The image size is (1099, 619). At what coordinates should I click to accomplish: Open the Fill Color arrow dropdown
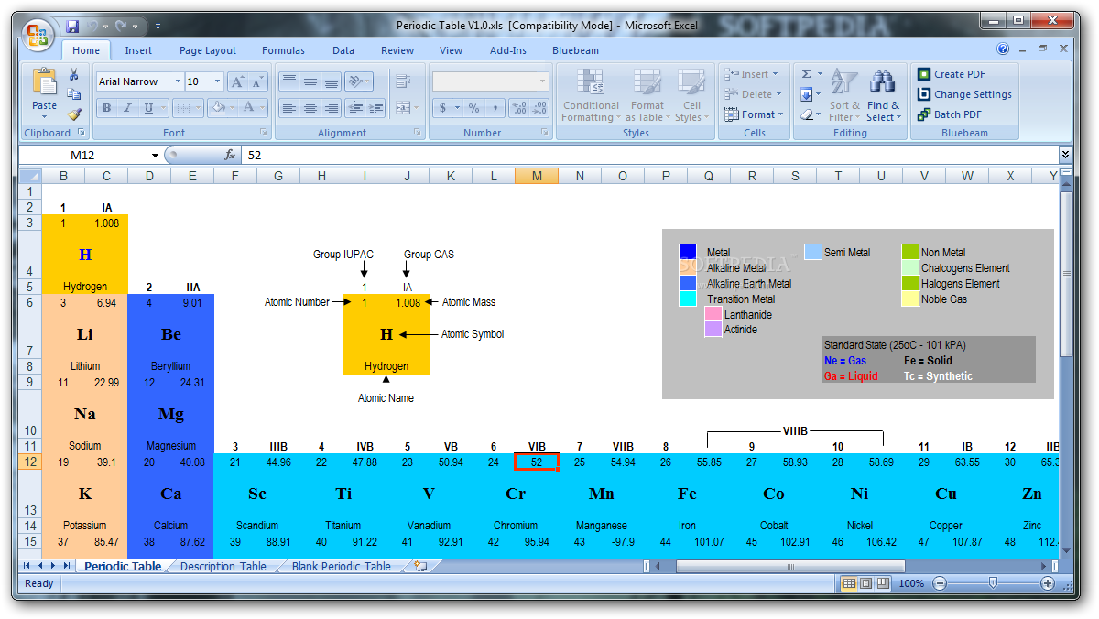coord(231,108)
